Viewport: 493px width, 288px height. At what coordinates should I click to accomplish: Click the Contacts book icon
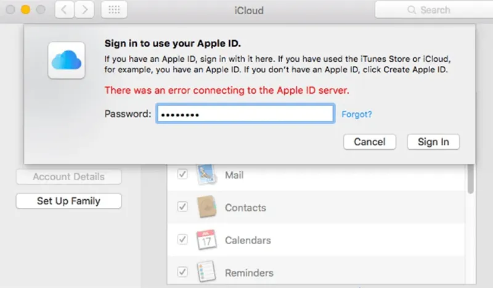click(x=206, y=207)
